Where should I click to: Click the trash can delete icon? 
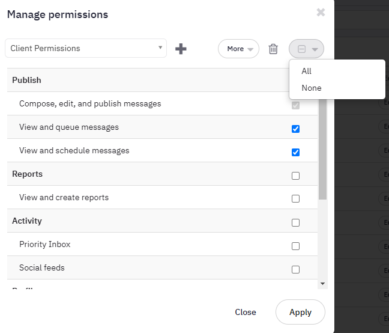click(273, 49)
